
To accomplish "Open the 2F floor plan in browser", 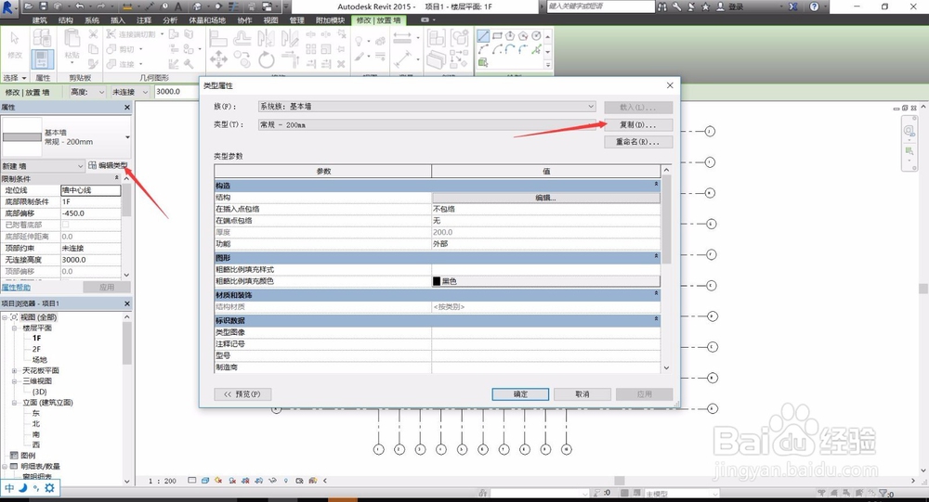I will pyautogui.click(x=37, y=349).
